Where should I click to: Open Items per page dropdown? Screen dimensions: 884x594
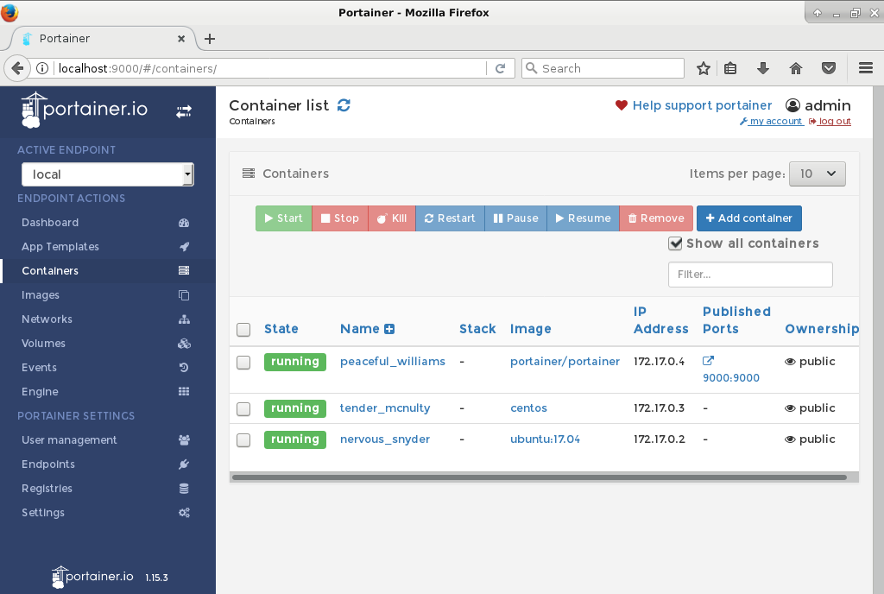click(817, 174)
